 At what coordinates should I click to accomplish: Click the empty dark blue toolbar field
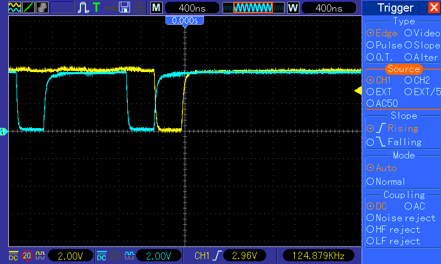[62, 7]
